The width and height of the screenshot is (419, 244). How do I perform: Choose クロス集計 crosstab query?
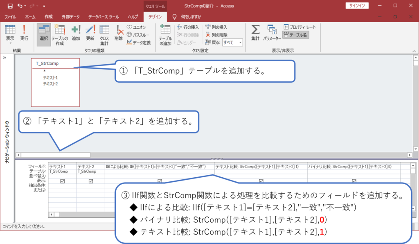(104, 35)
